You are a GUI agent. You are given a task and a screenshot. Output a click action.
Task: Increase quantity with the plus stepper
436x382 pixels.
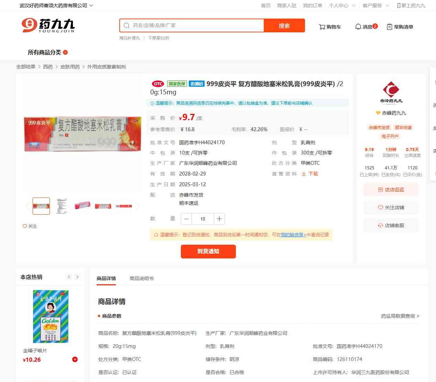[219, 219]
